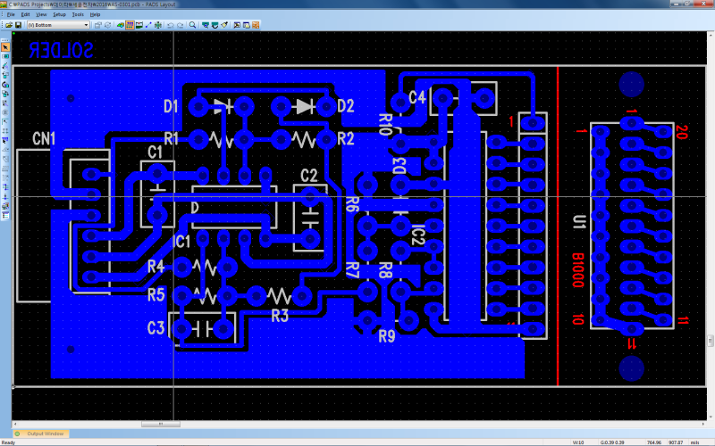
Task: Click the horizontal scrollbar thumb
Action: coord(161,424)
